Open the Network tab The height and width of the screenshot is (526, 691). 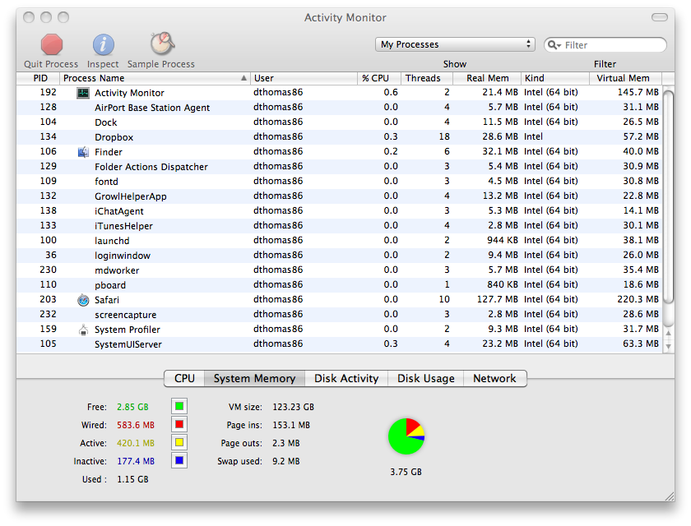tap(494, 379)
